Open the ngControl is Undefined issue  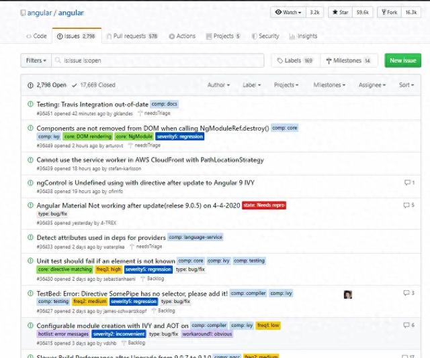(x=146, y=182)
